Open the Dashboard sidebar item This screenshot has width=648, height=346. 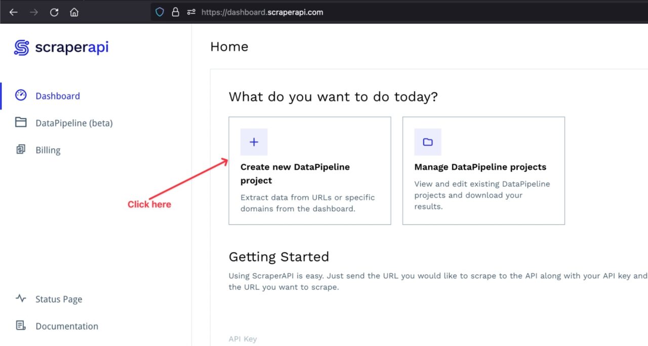57,96
